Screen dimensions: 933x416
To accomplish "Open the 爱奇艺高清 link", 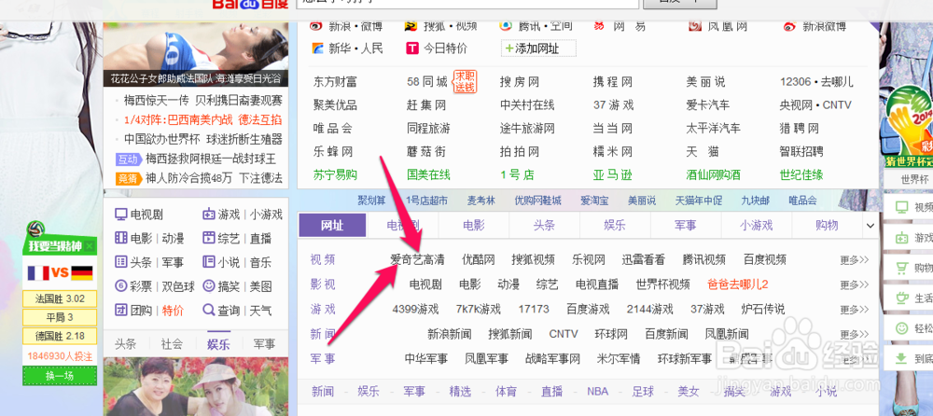I will click(417, 260).
